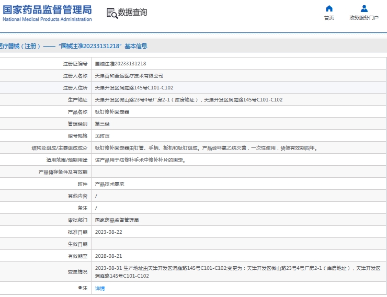Screen dimensions: 387x297
Task: Click the 型号规格 row label
Action: pos(77,136)
